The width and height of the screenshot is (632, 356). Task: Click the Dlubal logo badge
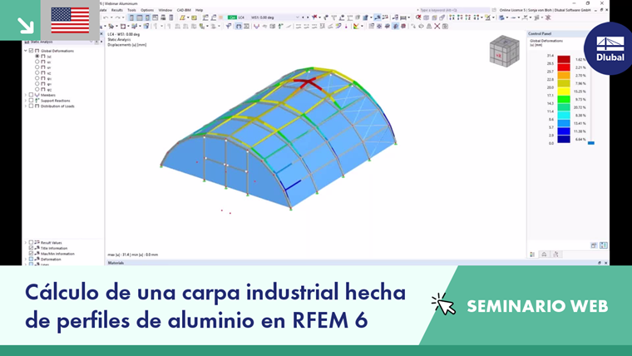click(x=610, y=48)
